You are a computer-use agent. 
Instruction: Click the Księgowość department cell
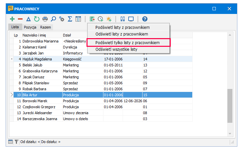tap(83, 59)
